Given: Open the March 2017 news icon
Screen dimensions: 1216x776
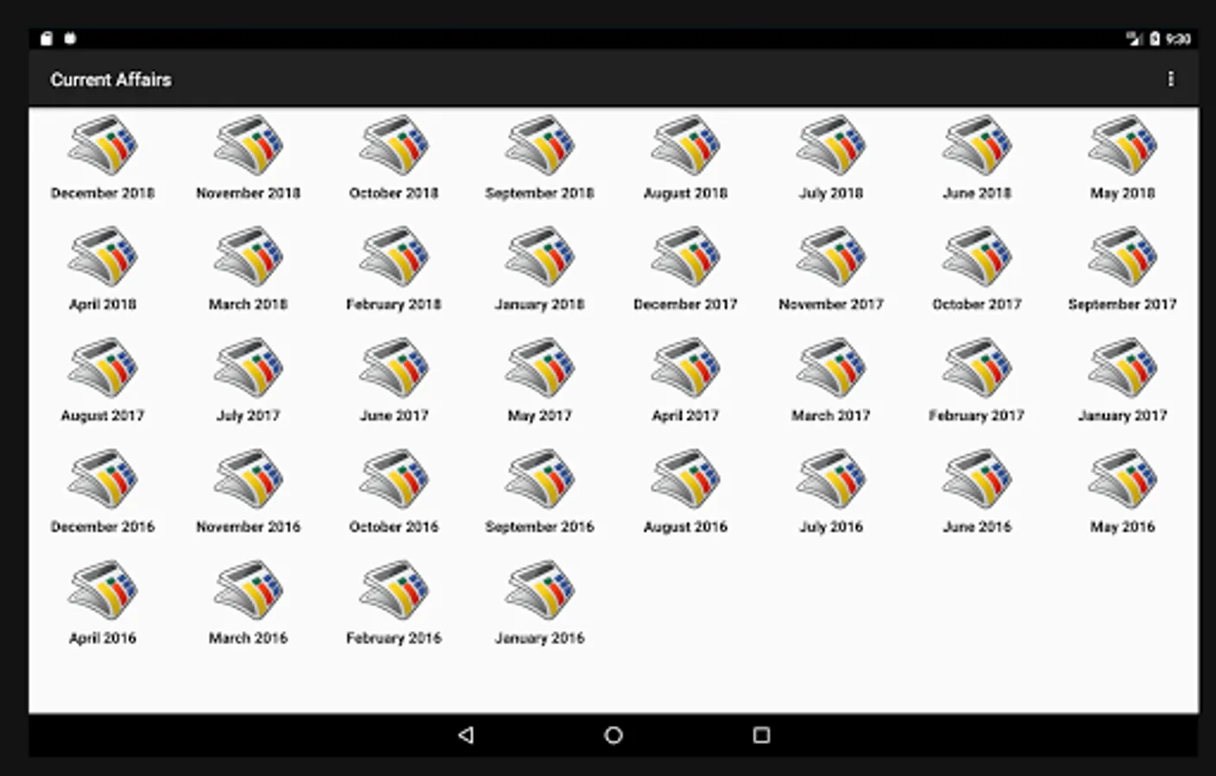Looking at the screenshot, I should [832, 368].
